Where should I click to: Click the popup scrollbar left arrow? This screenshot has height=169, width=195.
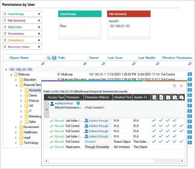(x=46, y=161)
